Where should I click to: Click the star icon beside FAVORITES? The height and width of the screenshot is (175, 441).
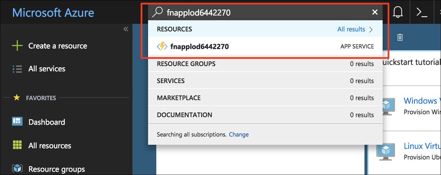pos(16,98)
